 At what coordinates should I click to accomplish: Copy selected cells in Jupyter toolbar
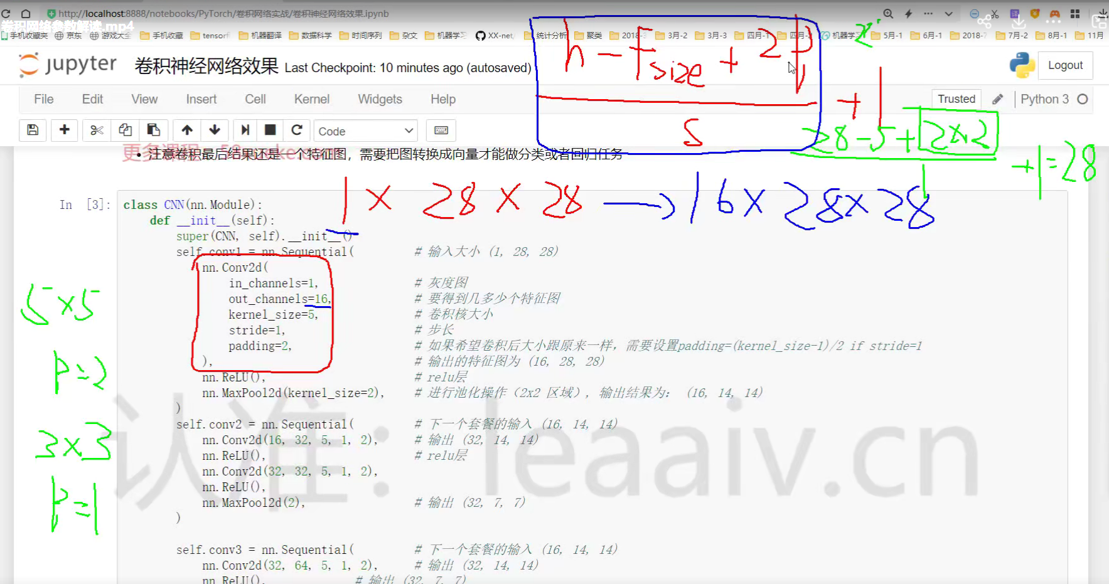[125, 130]
